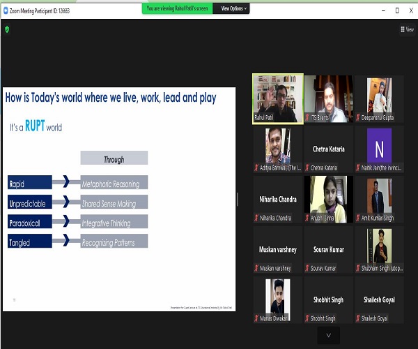Click 'Metaphoric Reasoning' grey box
The width and height of the screenshot is (418, 349).
pos(114,182)
